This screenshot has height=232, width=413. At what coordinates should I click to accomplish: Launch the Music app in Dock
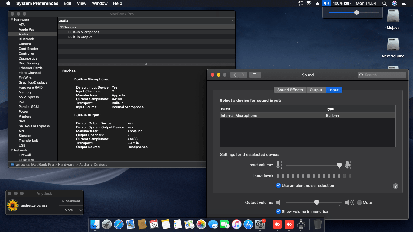tap(236, 224)
